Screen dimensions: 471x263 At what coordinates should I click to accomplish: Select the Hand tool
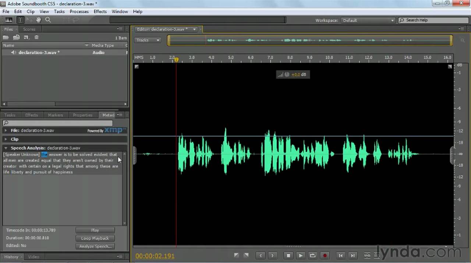pos(38,20)
